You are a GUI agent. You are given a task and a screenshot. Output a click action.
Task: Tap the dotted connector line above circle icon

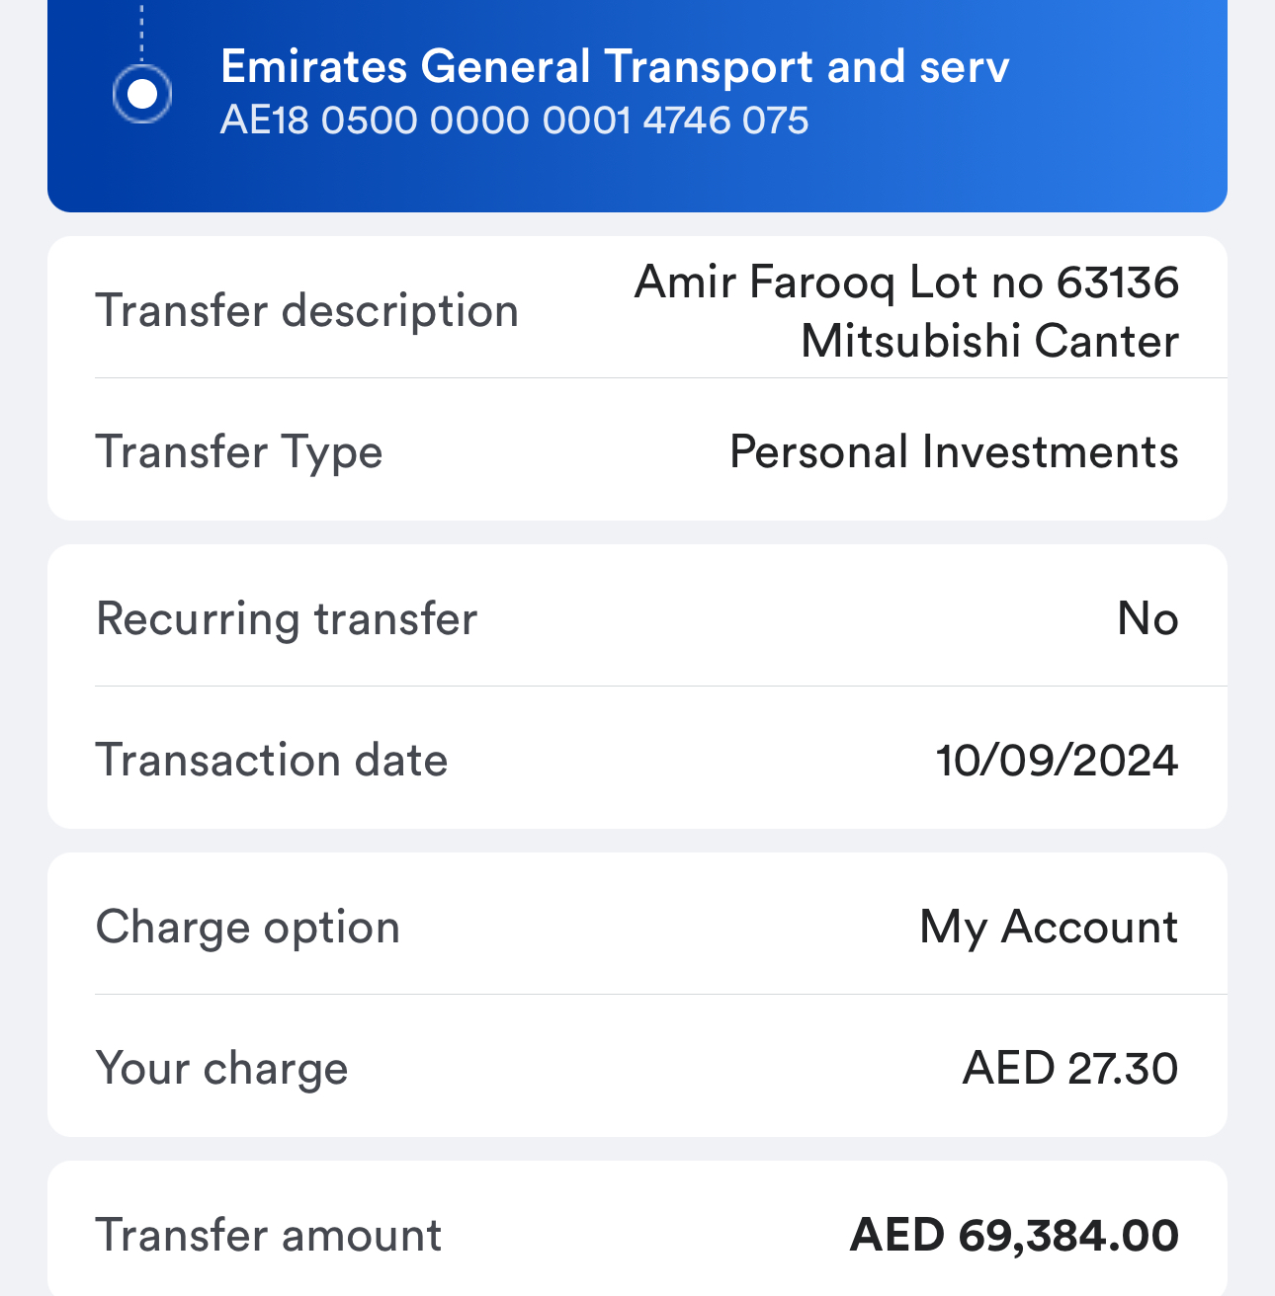point(142,33)
